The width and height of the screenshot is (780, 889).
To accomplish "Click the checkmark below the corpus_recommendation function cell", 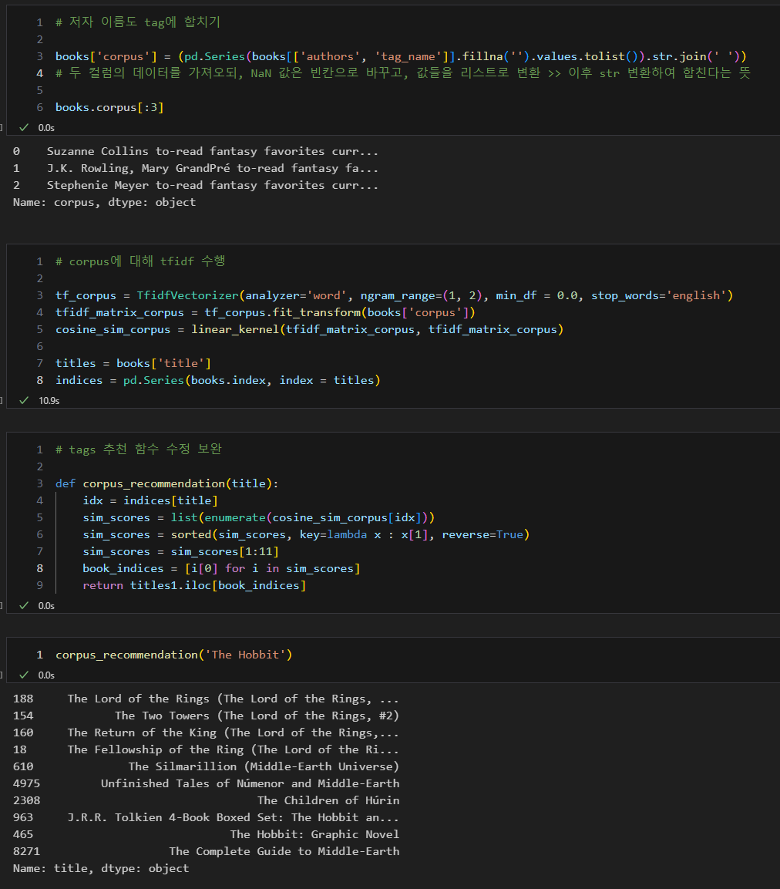I will (24, 605).
